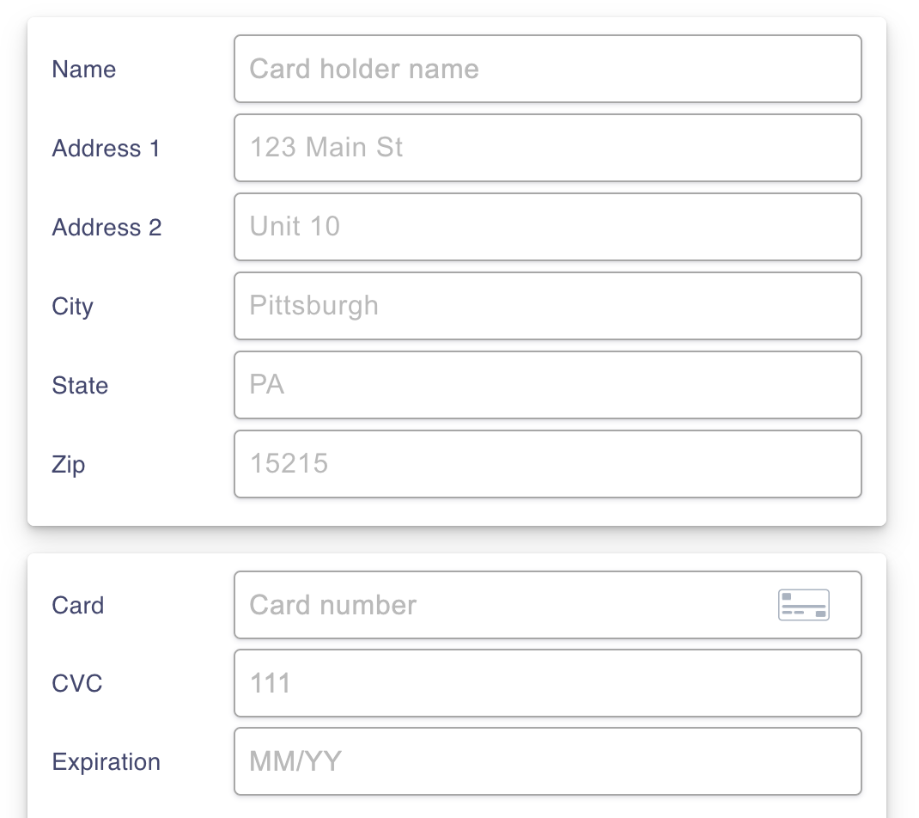Viewport: 919px width, 818px height.
Task: Click inside the Zip code field
Action: (548, 464)
